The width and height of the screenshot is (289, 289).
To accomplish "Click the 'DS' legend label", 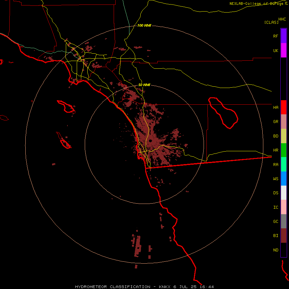I will pyautogui.click(x=276, y=193).
